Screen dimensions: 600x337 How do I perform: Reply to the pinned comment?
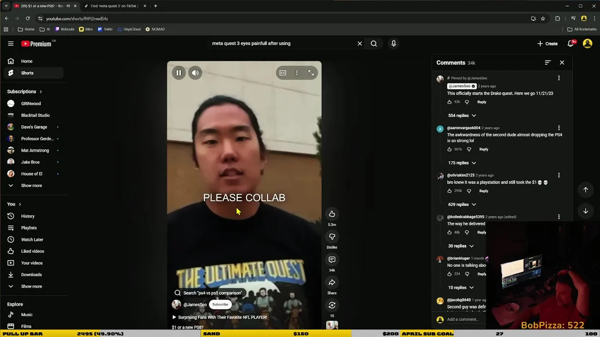point(482,102)
